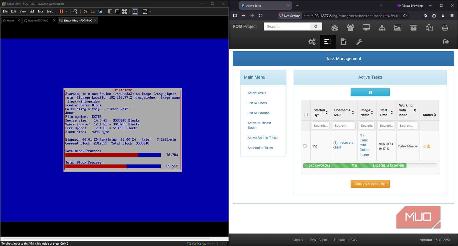Click the Bluetooth device status icon in VMware
Screen dimensions: 458x246
pos(214,244)
